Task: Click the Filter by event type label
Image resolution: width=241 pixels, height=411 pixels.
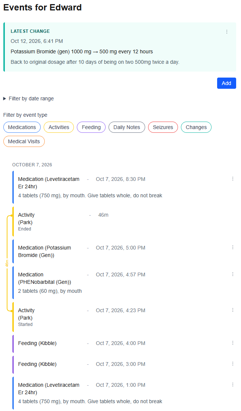Action: pos(25,115)
